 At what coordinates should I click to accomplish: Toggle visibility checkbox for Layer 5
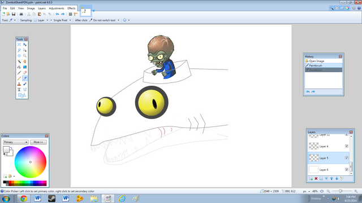347,158
